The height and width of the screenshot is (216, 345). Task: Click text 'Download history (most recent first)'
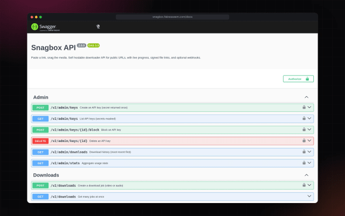[110, 152]
